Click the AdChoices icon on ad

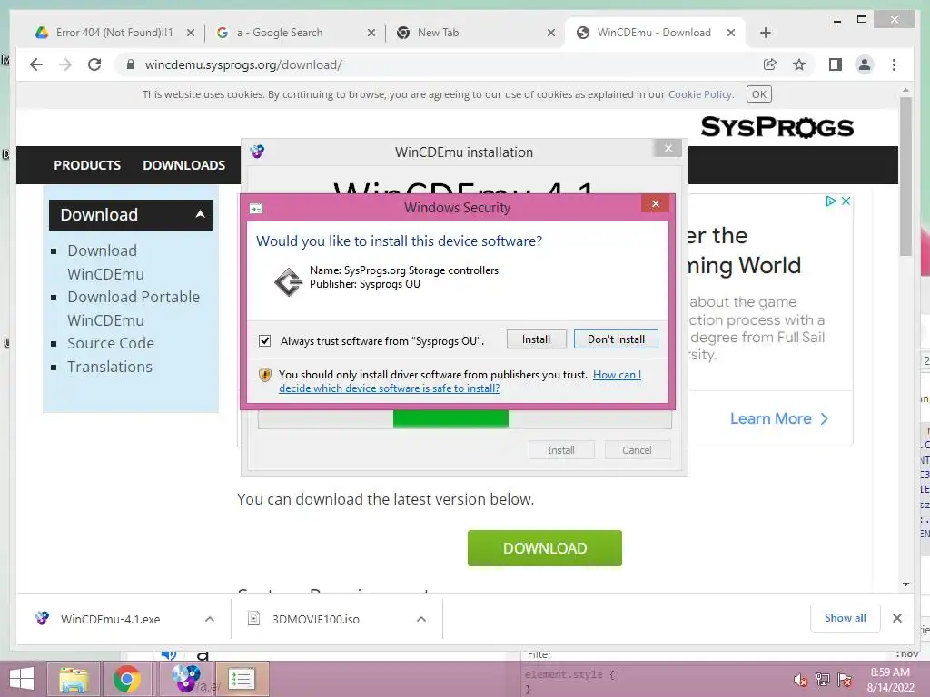[832, 201]
